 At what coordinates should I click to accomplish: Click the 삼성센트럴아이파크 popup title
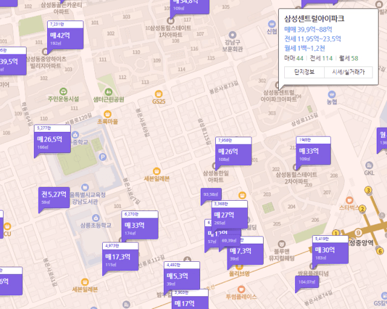(x=314, y=19)
